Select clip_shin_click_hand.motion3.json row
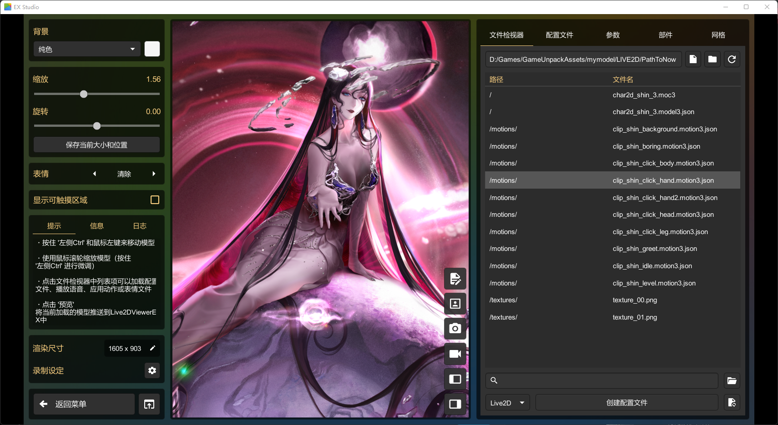Image resolution: width=778 pixels, height=425 pixels. coord(612,180)
